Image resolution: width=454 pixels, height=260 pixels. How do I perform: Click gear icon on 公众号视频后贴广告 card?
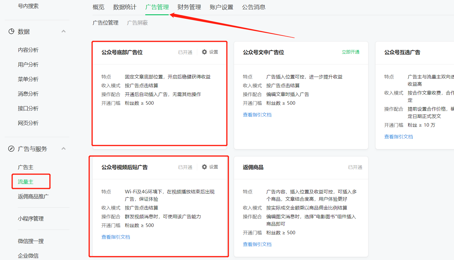pyautogui.click(x=204, y=167)
